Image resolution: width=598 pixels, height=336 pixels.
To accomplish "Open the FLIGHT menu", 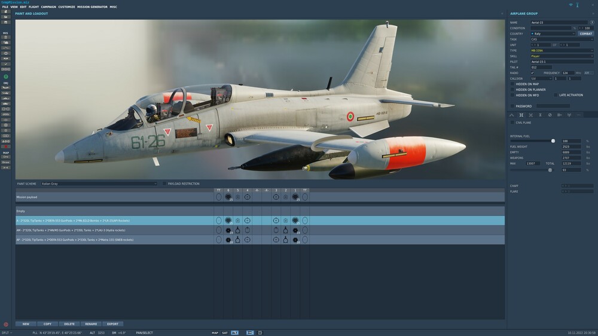I will coord(33,7).
